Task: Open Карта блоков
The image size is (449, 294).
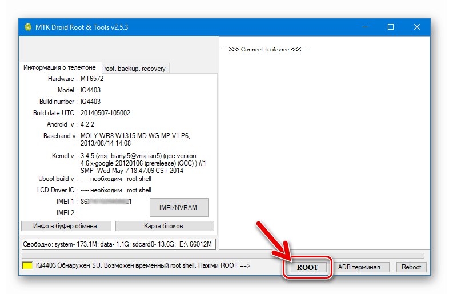Action: (x=165, y=226)
